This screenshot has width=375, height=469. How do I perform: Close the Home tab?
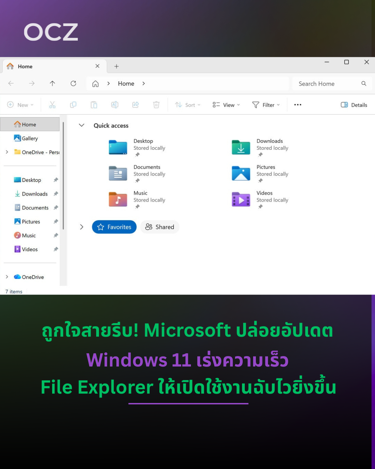coord(97,66)
